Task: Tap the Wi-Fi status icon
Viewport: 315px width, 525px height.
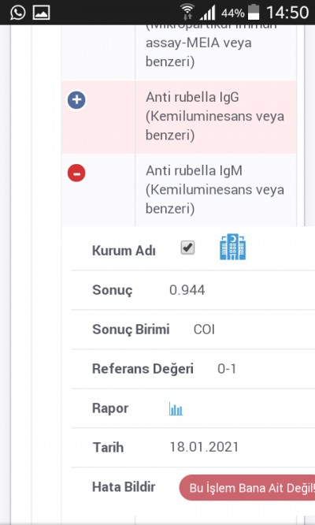Action: [187, 12]
